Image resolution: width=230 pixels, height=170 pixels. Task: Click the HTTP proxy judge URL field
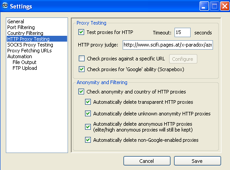click(x=168, y=45)
